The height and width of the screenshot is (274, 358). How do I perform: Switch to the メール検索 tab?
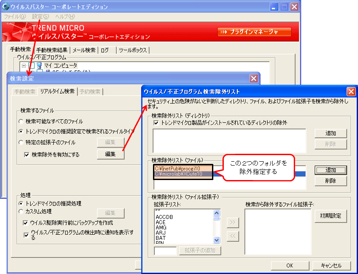(x=84, y=50)
